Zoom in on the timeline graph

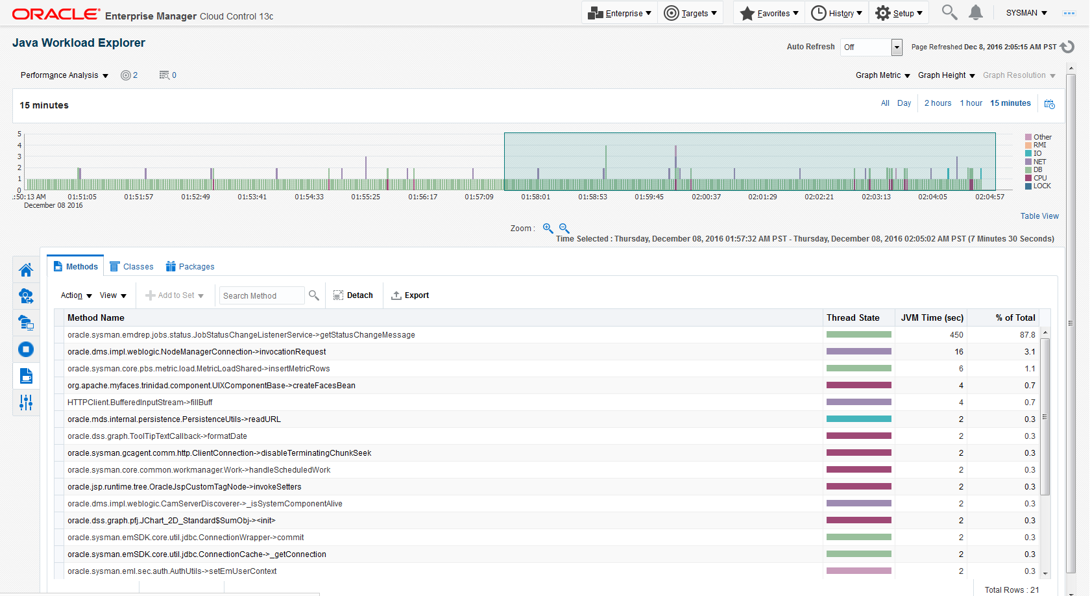(548, 229)
